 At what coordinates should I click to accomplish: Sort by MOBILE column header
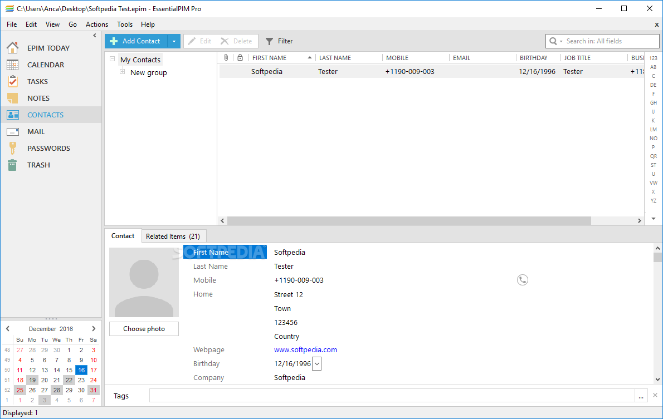point(415,58)
